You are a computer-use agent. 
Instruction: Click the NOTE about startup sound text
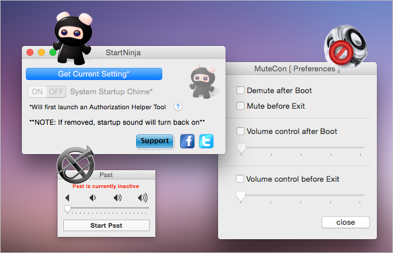(x=117, y=122)
